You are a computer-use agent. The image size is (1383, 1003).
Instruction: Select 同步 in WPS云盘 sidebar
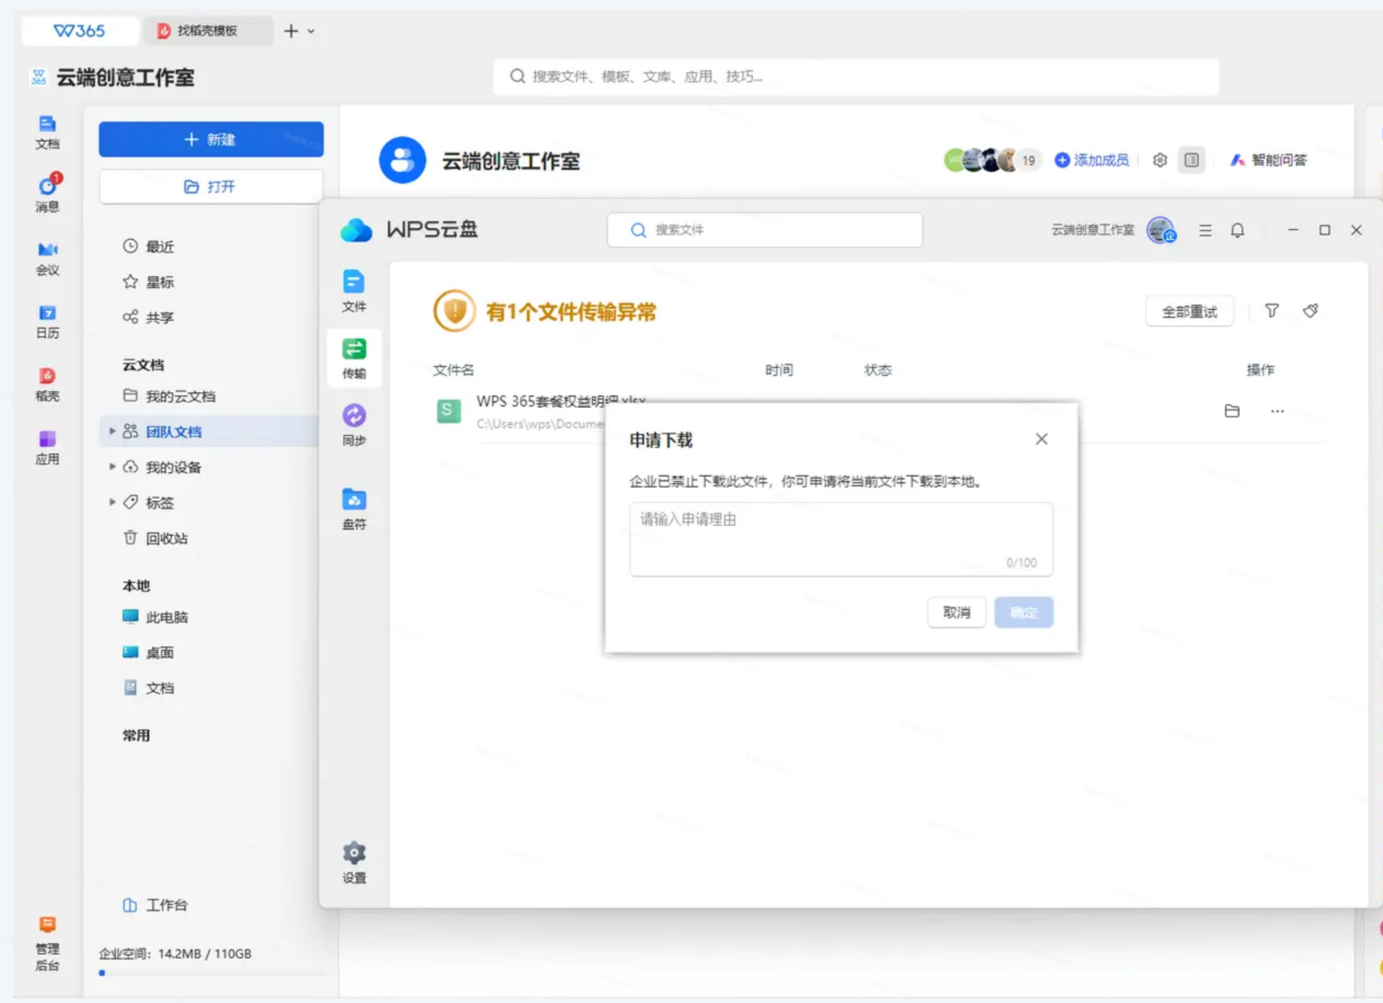[354, 425]
